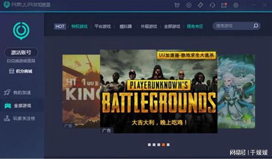
Task: Click the UU logo in title bar
Action: 7,5
